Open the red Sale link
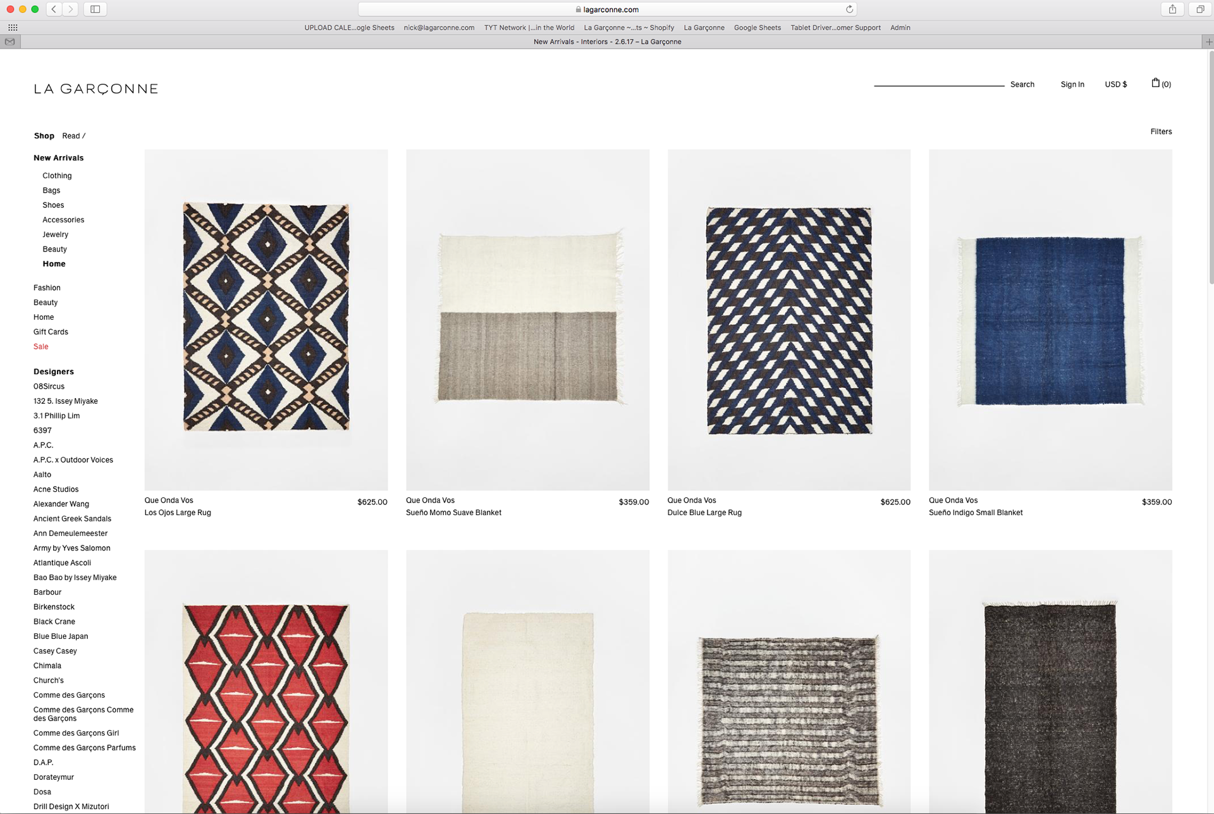This screenshot has height=814, width=1214. pos(41,346)
